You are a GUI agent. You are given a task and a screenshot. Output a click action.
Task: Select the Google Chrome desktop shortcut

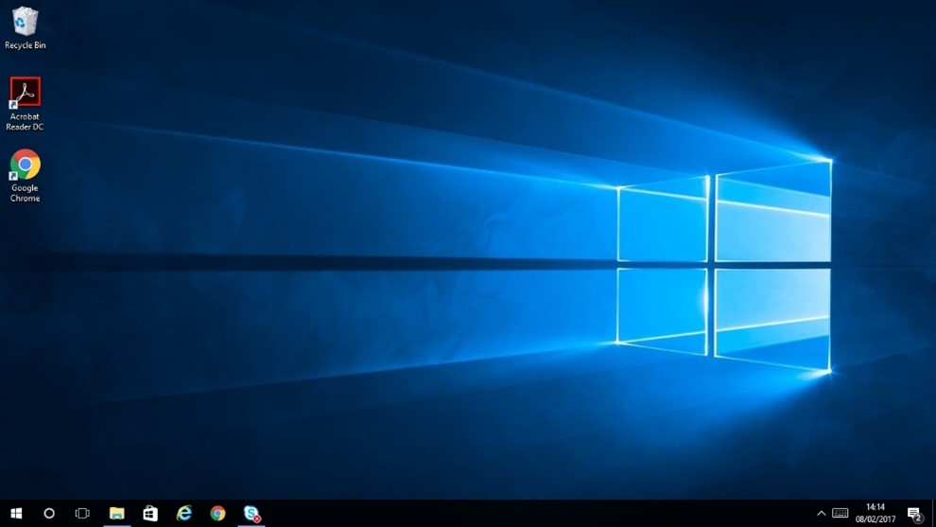[x=26, y=176]
